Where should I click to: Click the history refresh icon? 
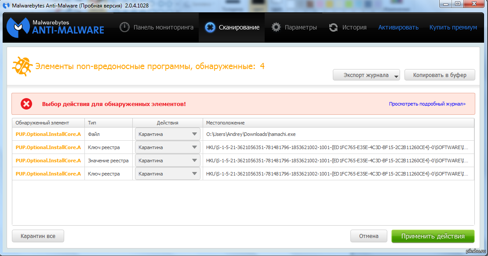(334, 27)
